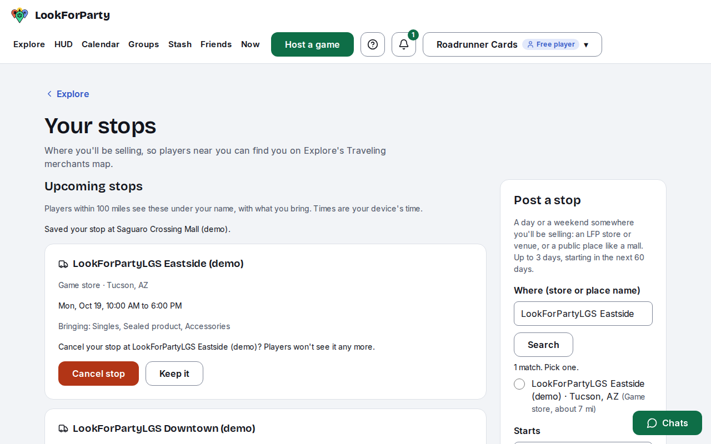Click the Keep it button
This screenshot has width=711, height=444.
[x=174, y=374]
